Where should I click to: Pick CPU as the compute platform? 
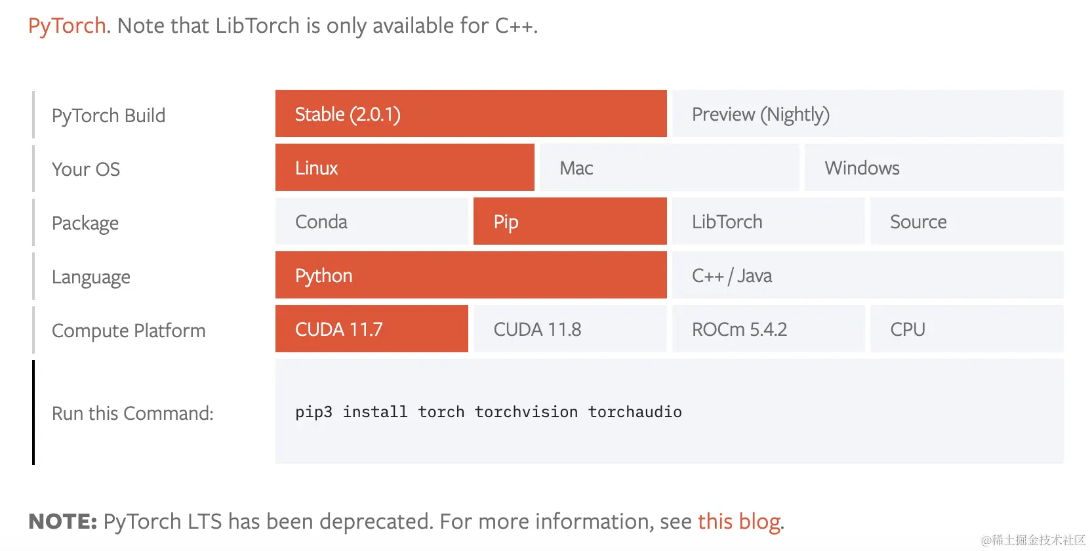[967, 329]
